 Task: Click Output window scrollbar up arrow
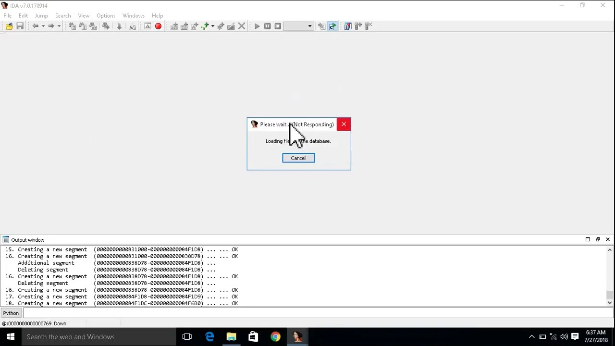pyautogui.click(x=610, y=249)
